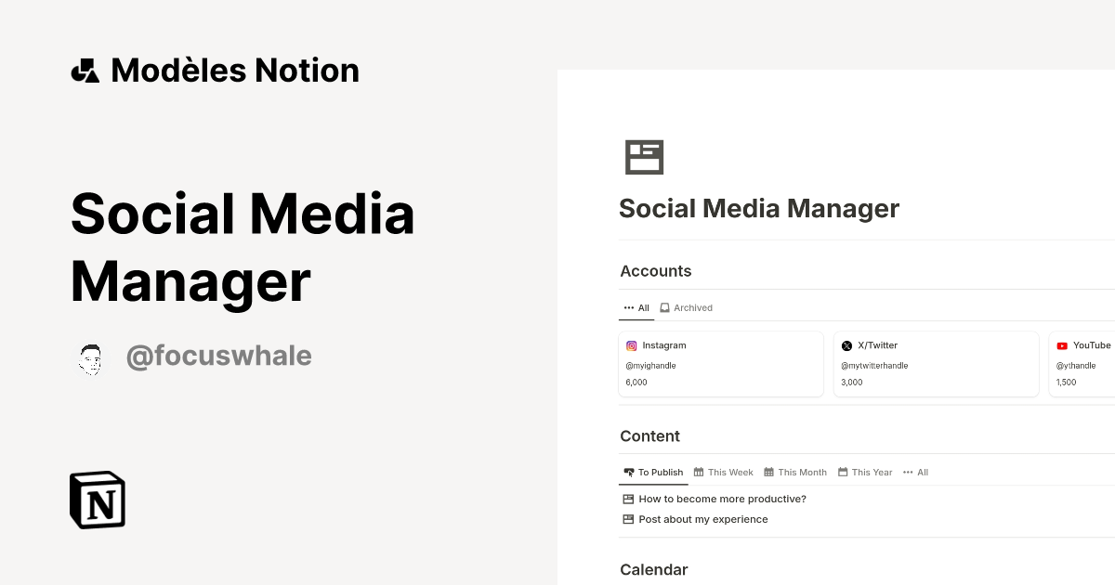Select the Instagram account card
This screenshot has height=585, width=1115.
721,363
